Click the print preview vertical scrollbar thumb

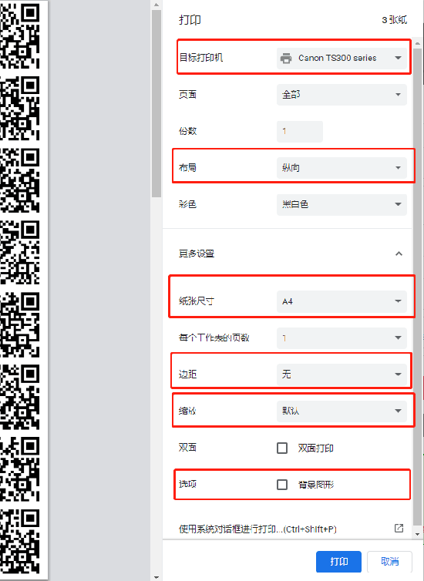click(156, 104)
